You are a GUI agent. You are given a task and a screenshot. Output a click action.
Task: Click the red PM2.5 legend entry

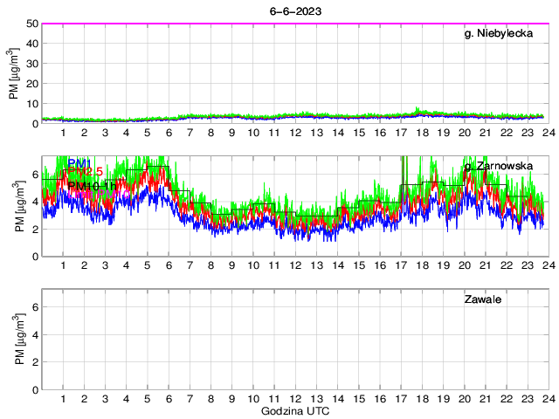85,172
